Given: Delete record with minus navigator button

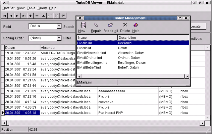Looking at the screenshot, I should 37,16.
